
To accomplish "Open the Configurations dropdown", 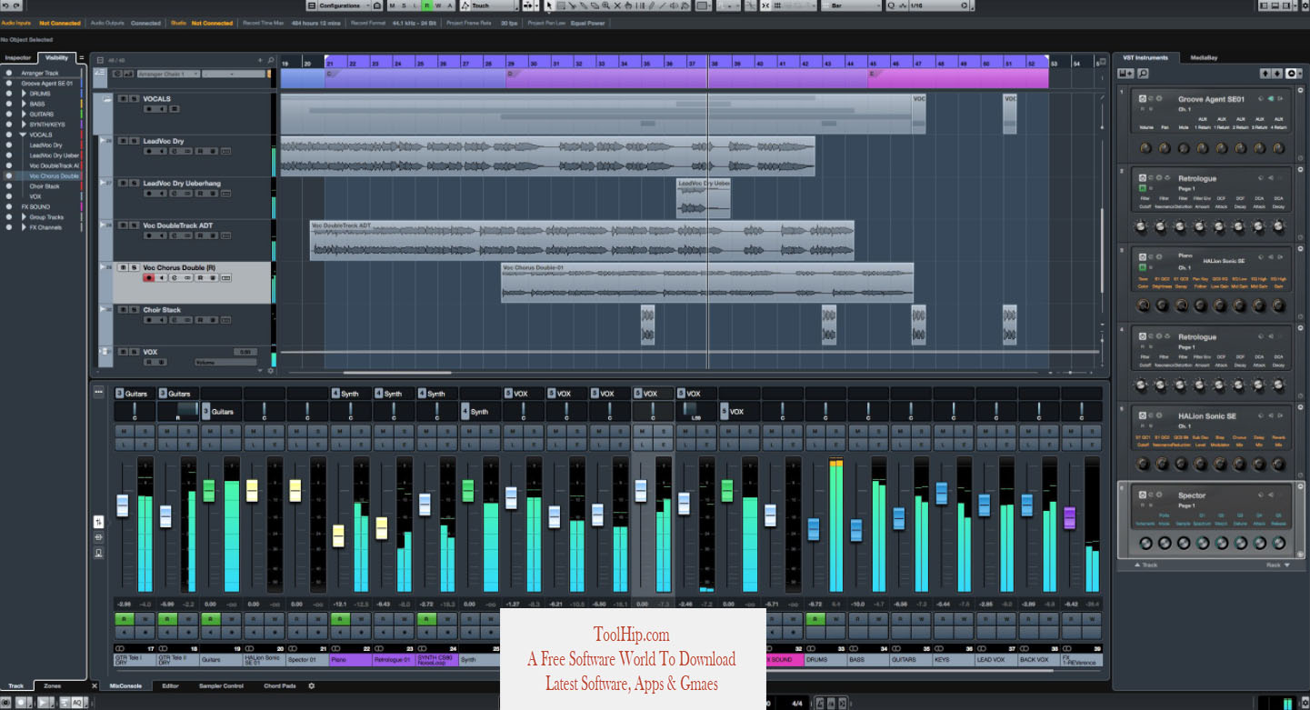I will click(338, 5).
